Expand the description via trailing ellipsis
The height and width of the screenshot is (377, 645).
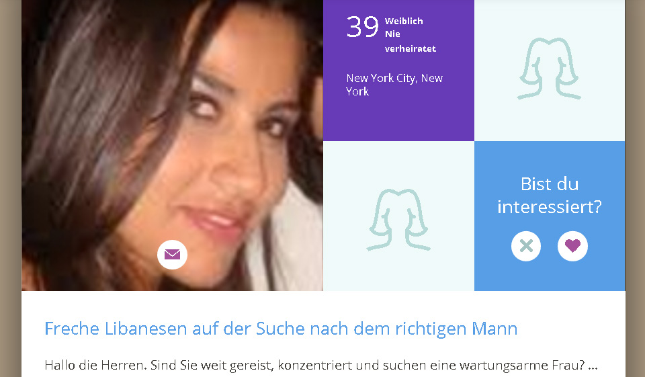(x=593, y=366)
